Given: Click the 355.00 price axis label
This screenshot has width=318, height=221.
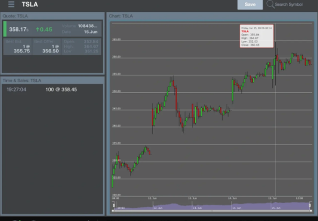Looking at the screenshot, I should point(116,74).
